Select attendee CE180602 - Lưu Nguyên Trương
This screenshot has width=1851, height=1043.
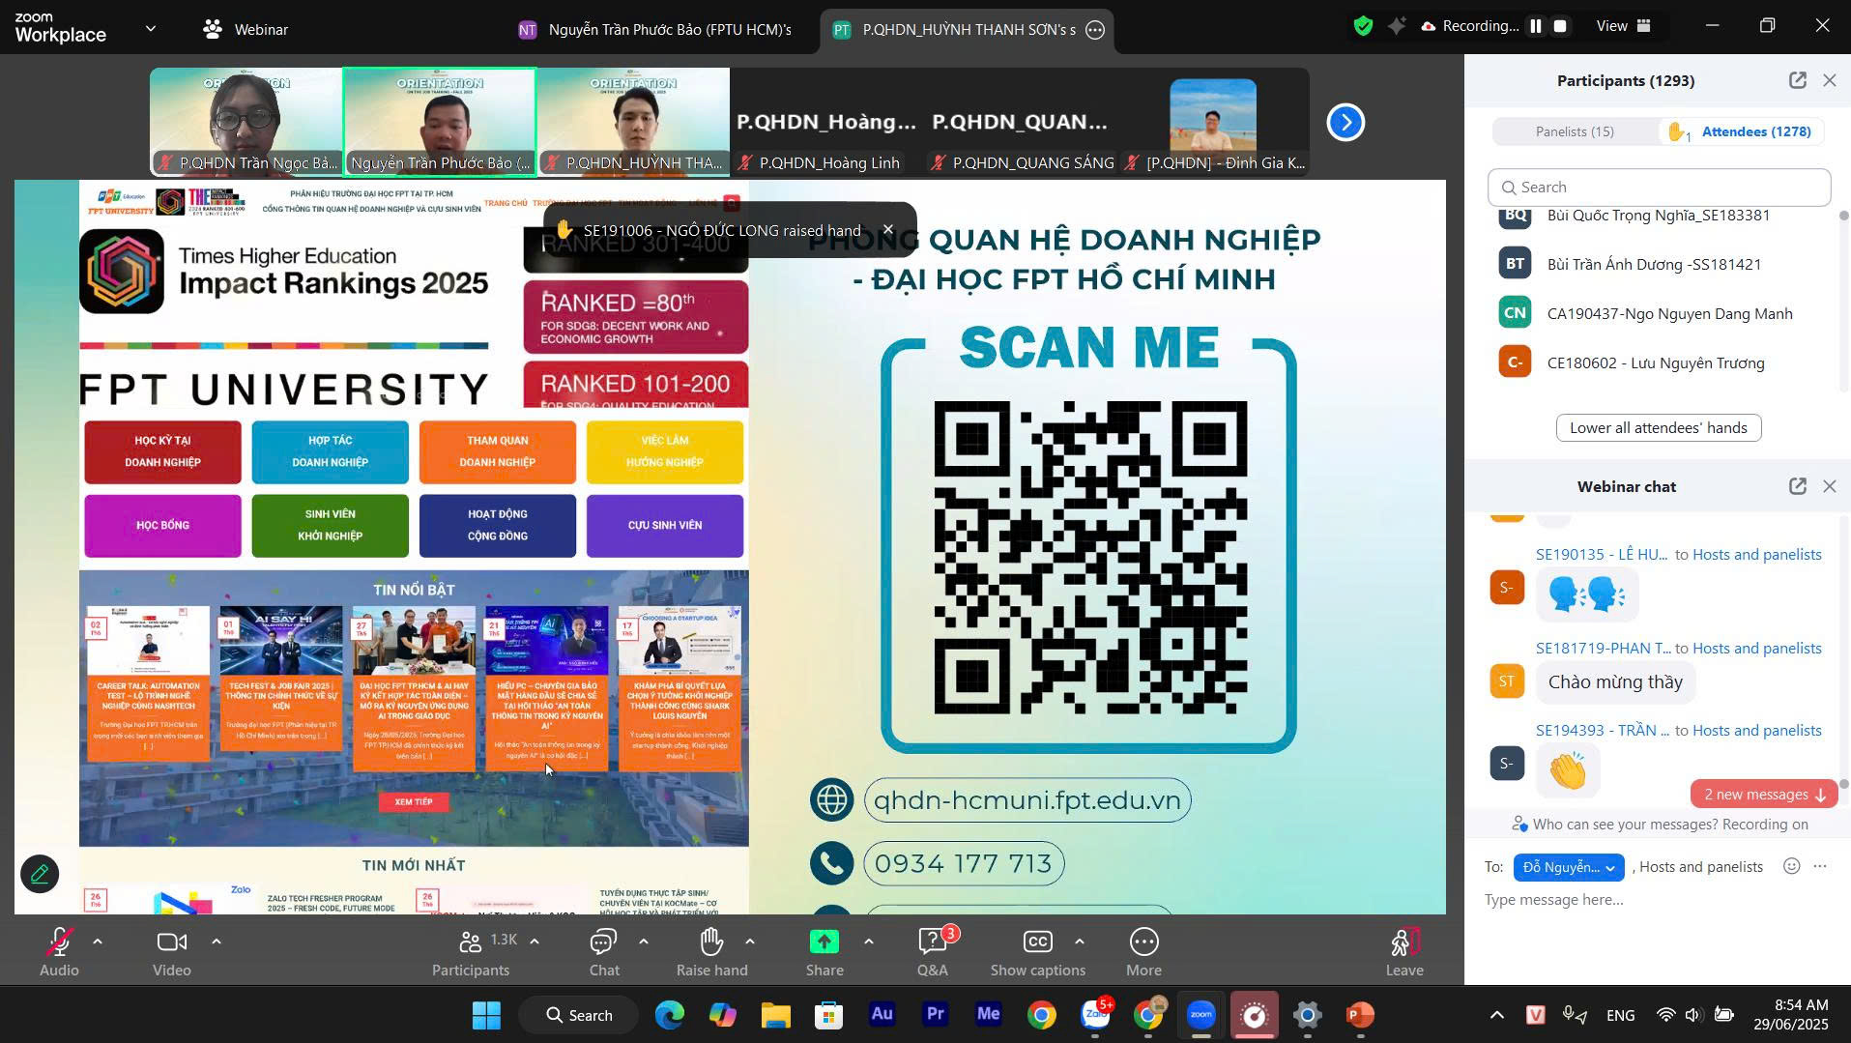[1660, 362]
